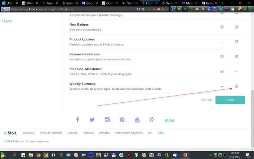Screen dimensions: 254x159
Task: Open Fitbit Health Solutions footer link
Action: [x=129, y=133]
